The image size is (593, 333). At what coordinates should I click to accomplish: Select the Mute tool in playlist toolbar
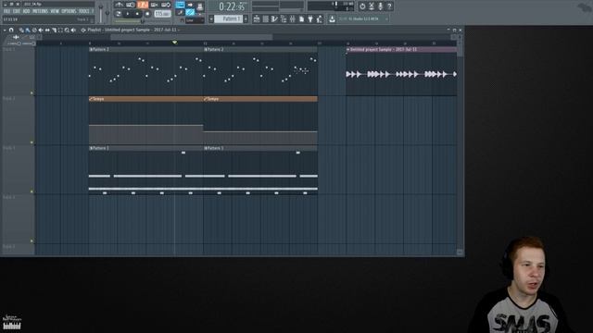coord(41,30)
